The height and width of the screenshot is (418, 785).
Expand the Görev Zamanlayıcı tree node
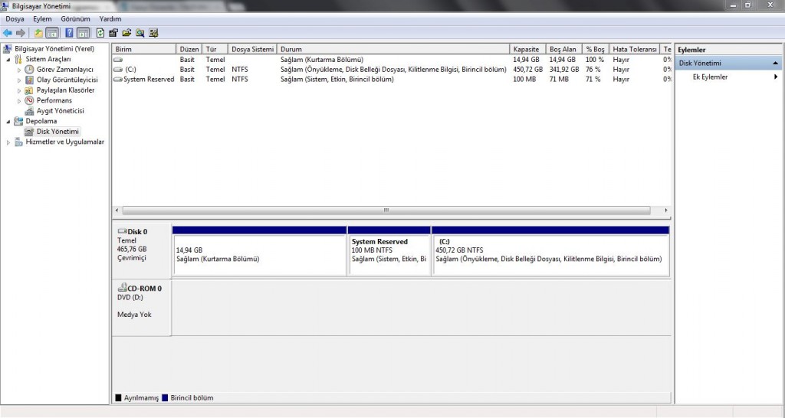20,70
